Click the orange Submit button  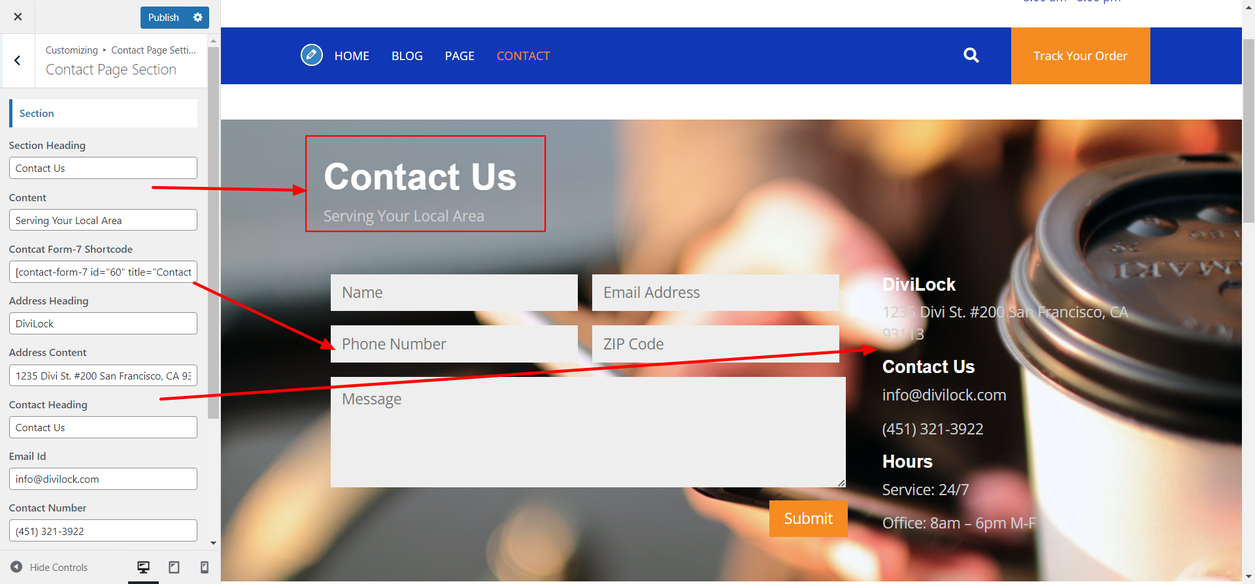point(809,519)
